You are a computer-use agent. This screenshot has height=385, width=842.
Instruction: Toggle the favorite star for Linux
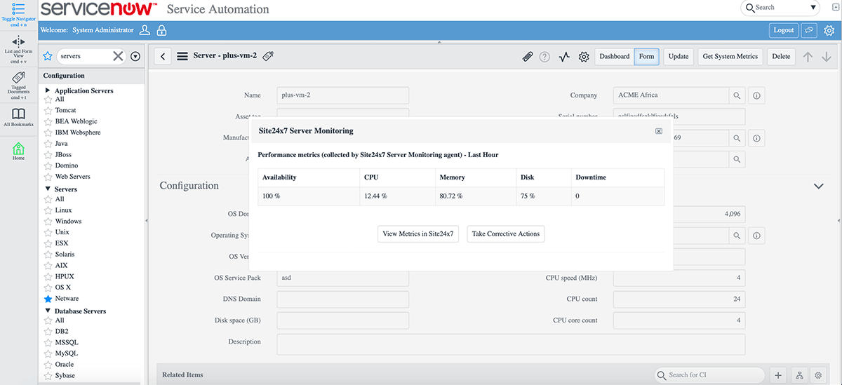(48, 210)
